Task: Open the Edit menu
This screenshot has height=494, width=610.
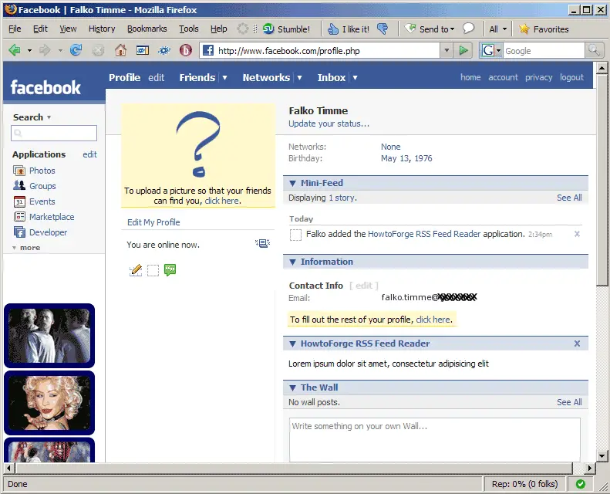Action: [40, 29]
